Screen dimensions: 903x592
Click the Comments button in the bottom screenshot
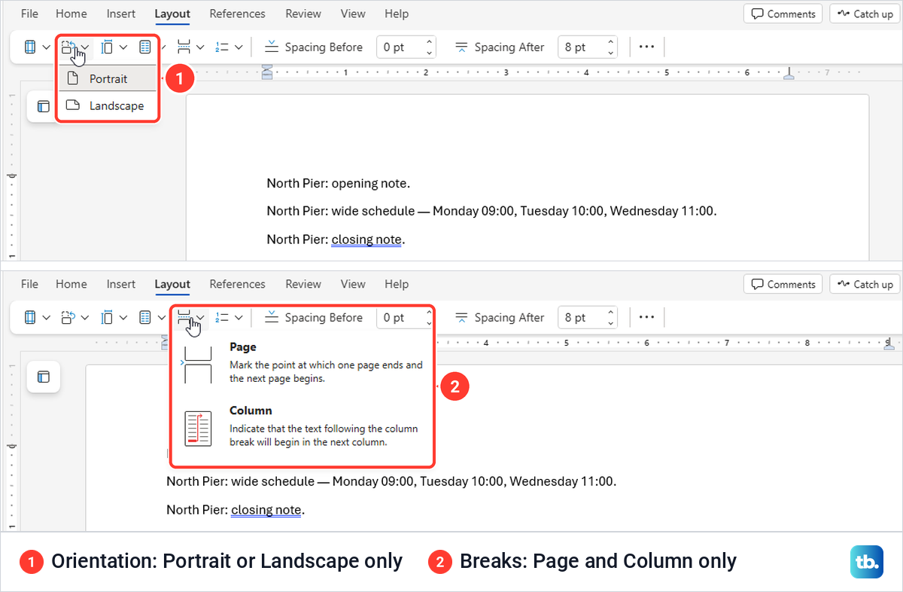coord(783,284)
